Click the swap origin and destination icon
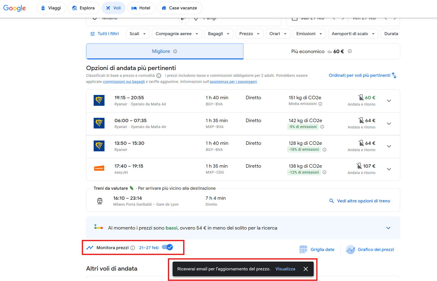437x281 pixels. point(183,19)
